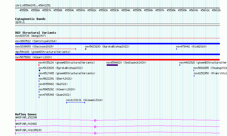Click the nsv5622291 blue marker
Screen dimensions: 227x136
point(39,81)
